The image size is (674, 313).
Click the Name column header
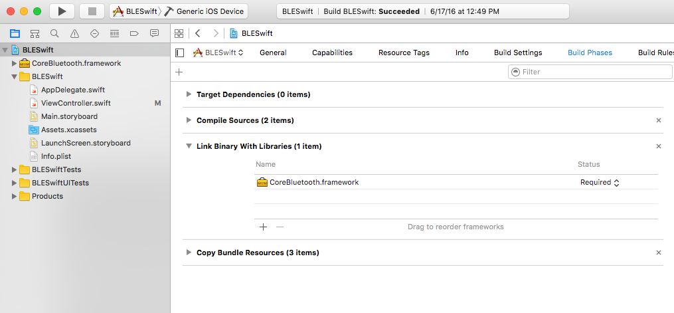pos(266,164)
